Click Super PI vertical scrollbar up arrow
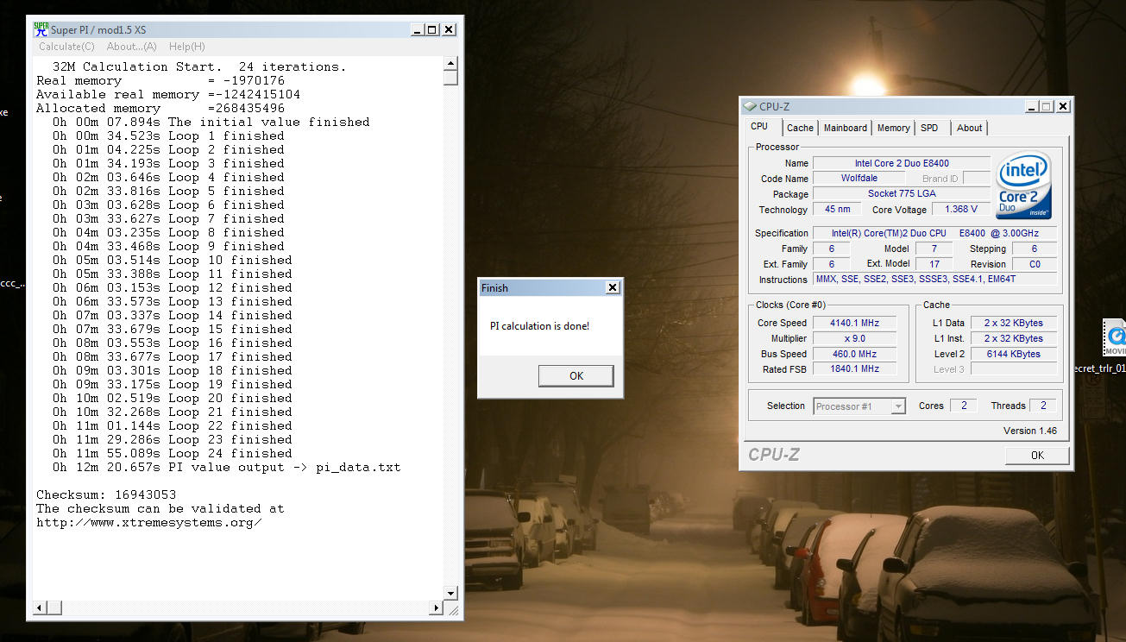 (450, 63)
